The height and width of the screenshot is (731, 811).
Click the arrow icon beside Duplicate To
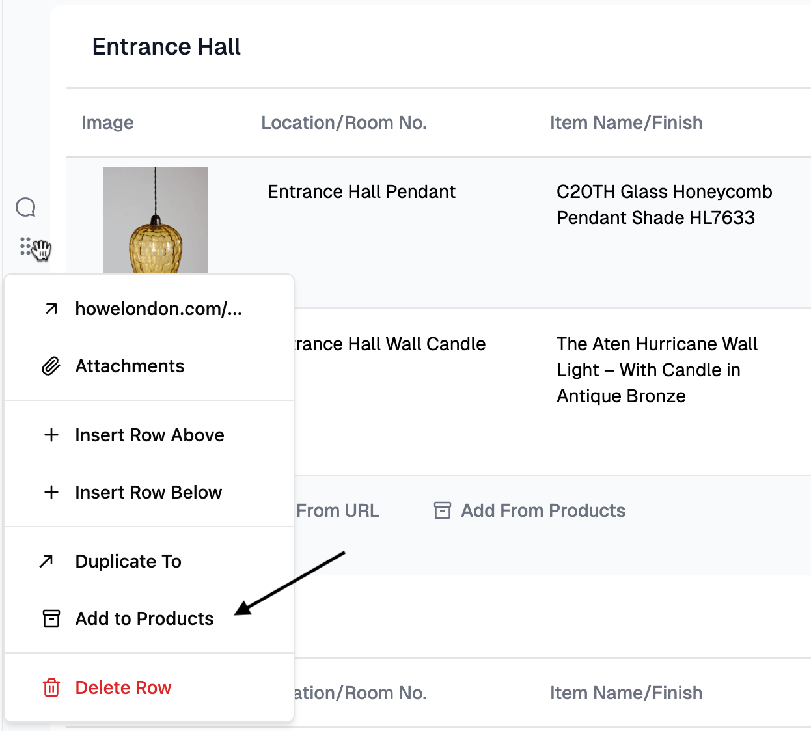tap(46, 561)
